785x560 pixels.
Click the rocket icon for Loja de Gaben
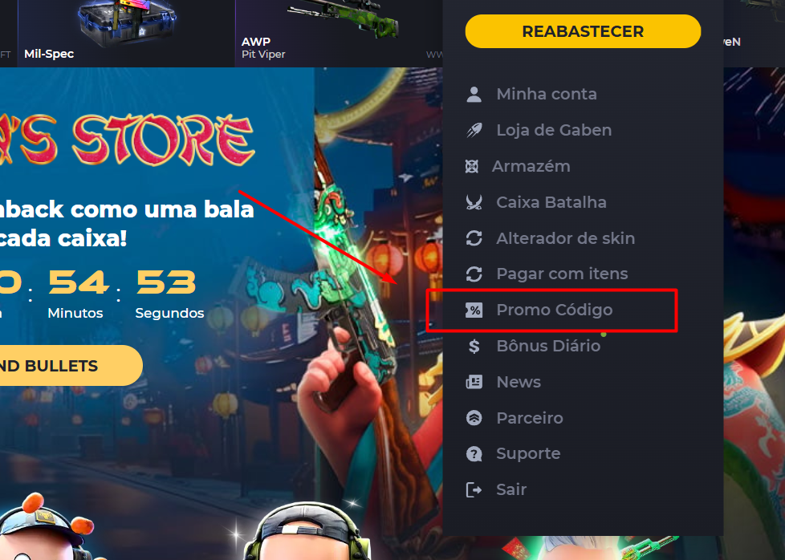pos(474,130)
